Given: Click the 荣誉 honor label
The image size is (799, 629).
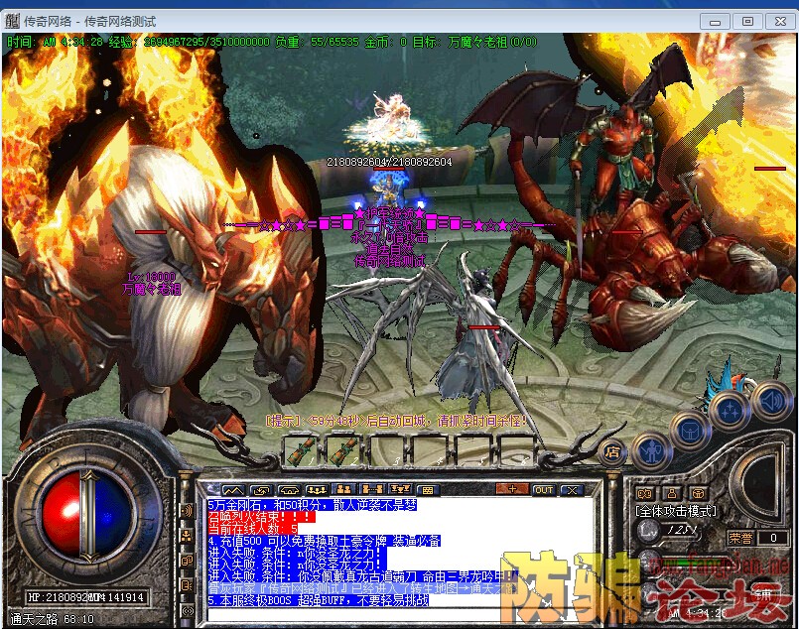Looking at the screenshot, I should [x=739, y=537].
